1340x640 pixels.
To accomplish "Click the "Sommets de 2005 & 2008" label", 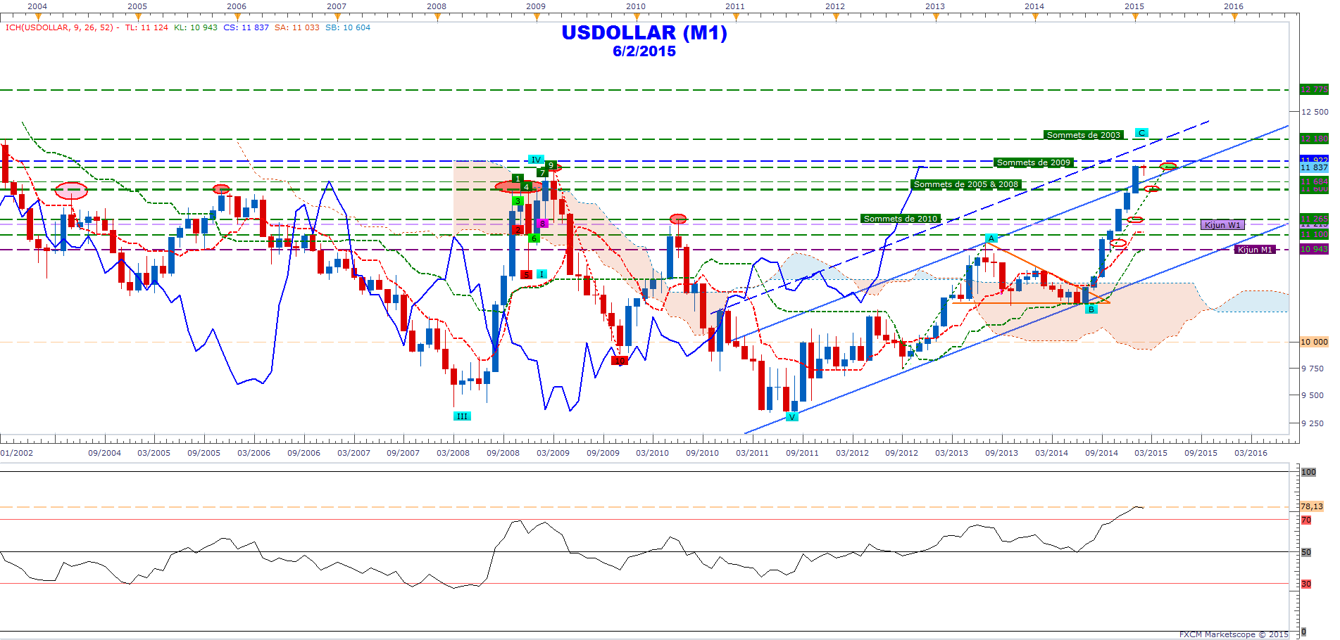I will click(965, 184).
